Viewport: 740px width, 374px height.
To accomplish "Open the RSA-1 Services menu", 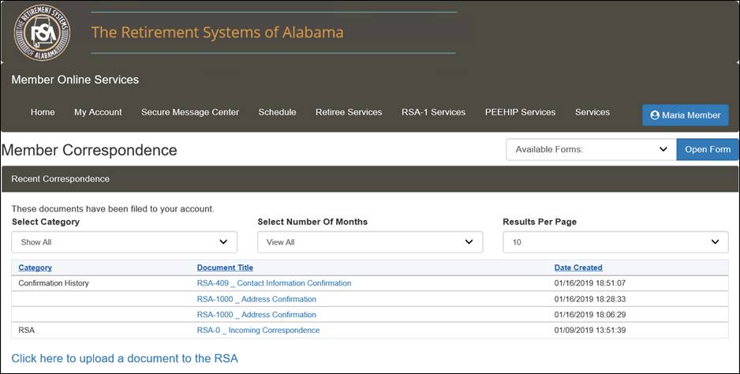I will coord(433,112).
